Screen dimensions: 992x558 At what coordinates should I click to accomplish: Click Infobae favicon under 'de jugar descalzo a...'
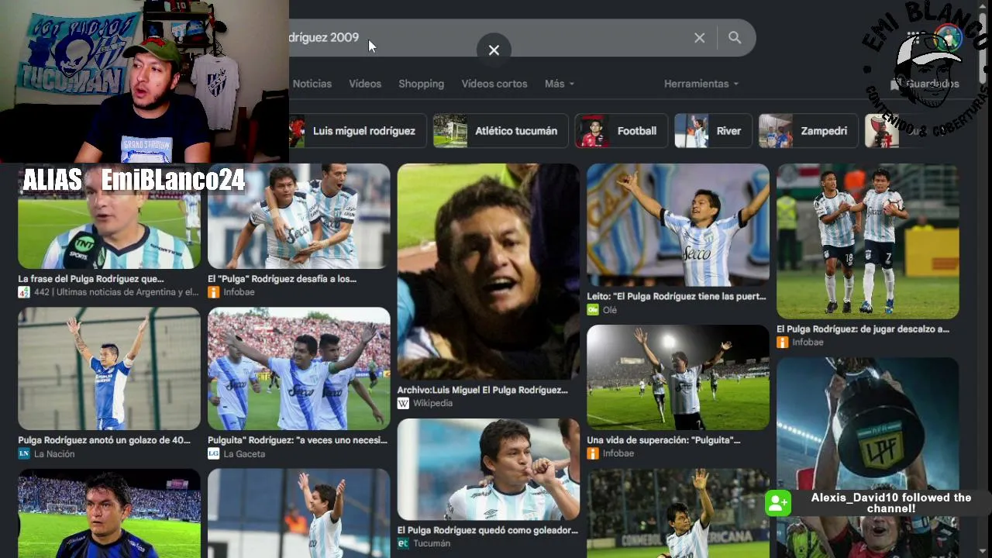coord(783,342)
